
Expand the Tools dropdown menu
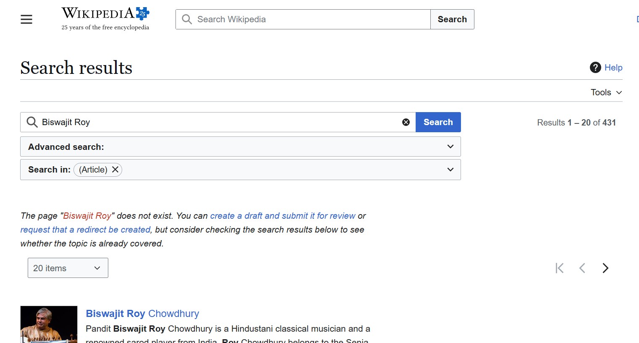point(606,92)
